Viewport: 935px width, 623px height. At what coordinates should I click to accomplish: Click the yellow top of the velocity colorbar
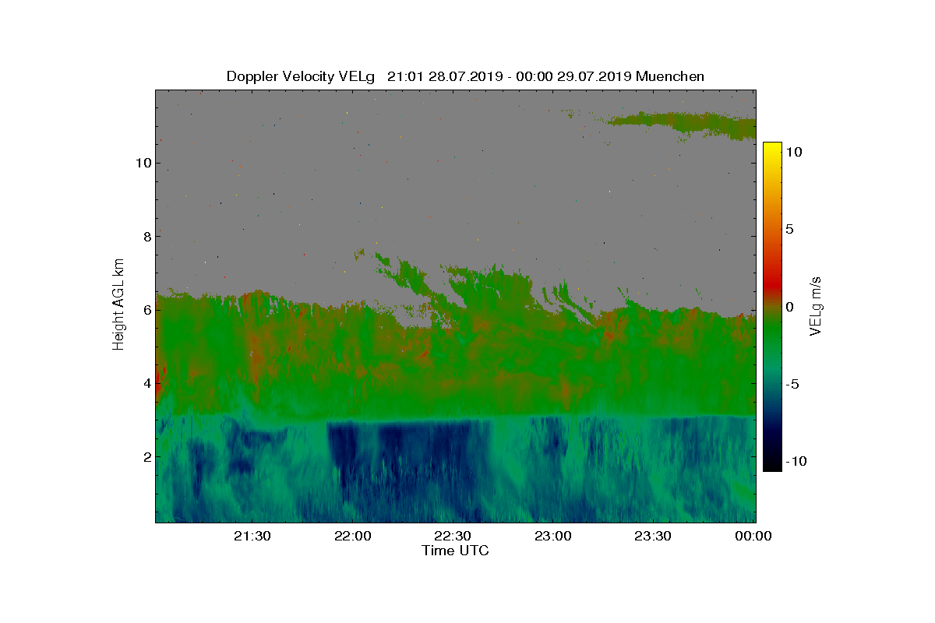pos(771,148)
